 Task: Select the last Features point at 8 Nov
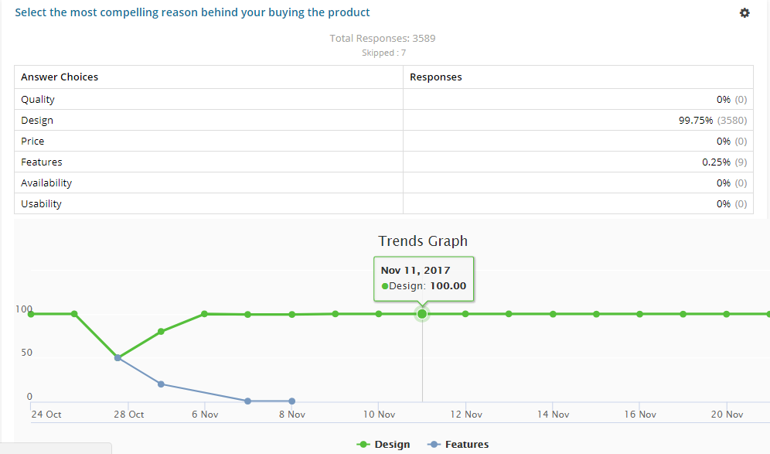[291, 401]
